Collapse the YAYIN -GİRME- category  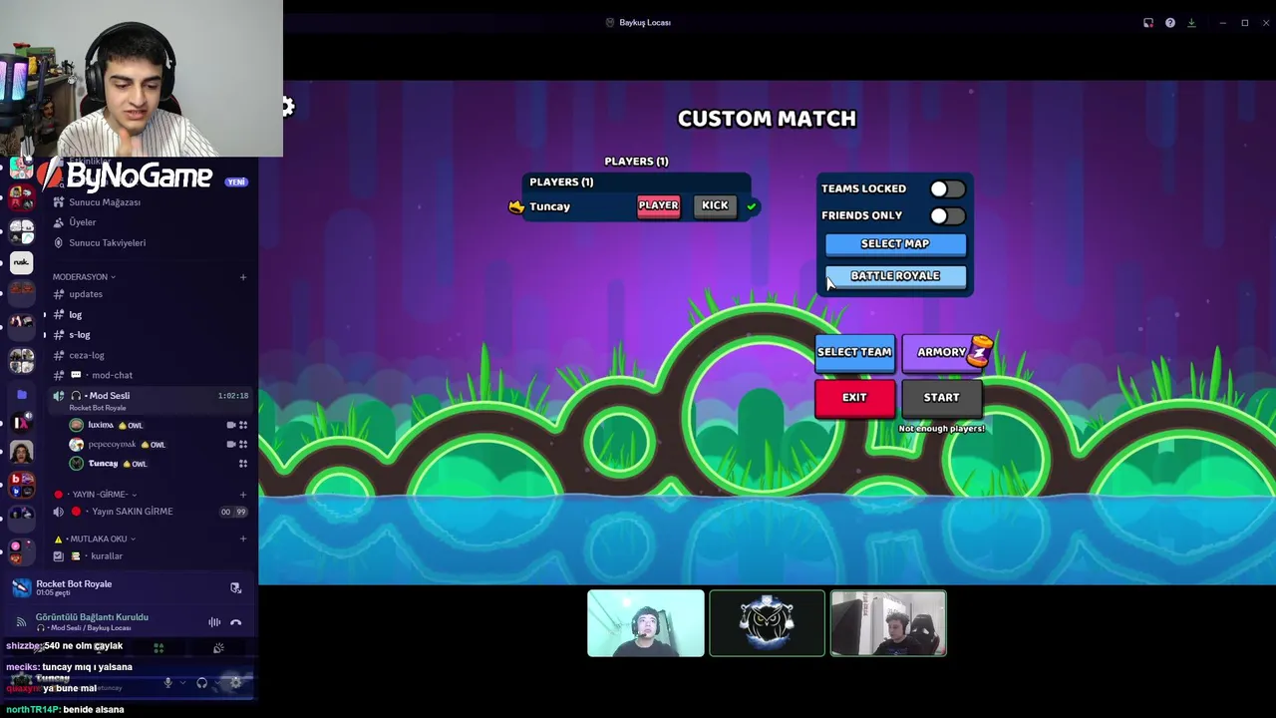(96, 495)
